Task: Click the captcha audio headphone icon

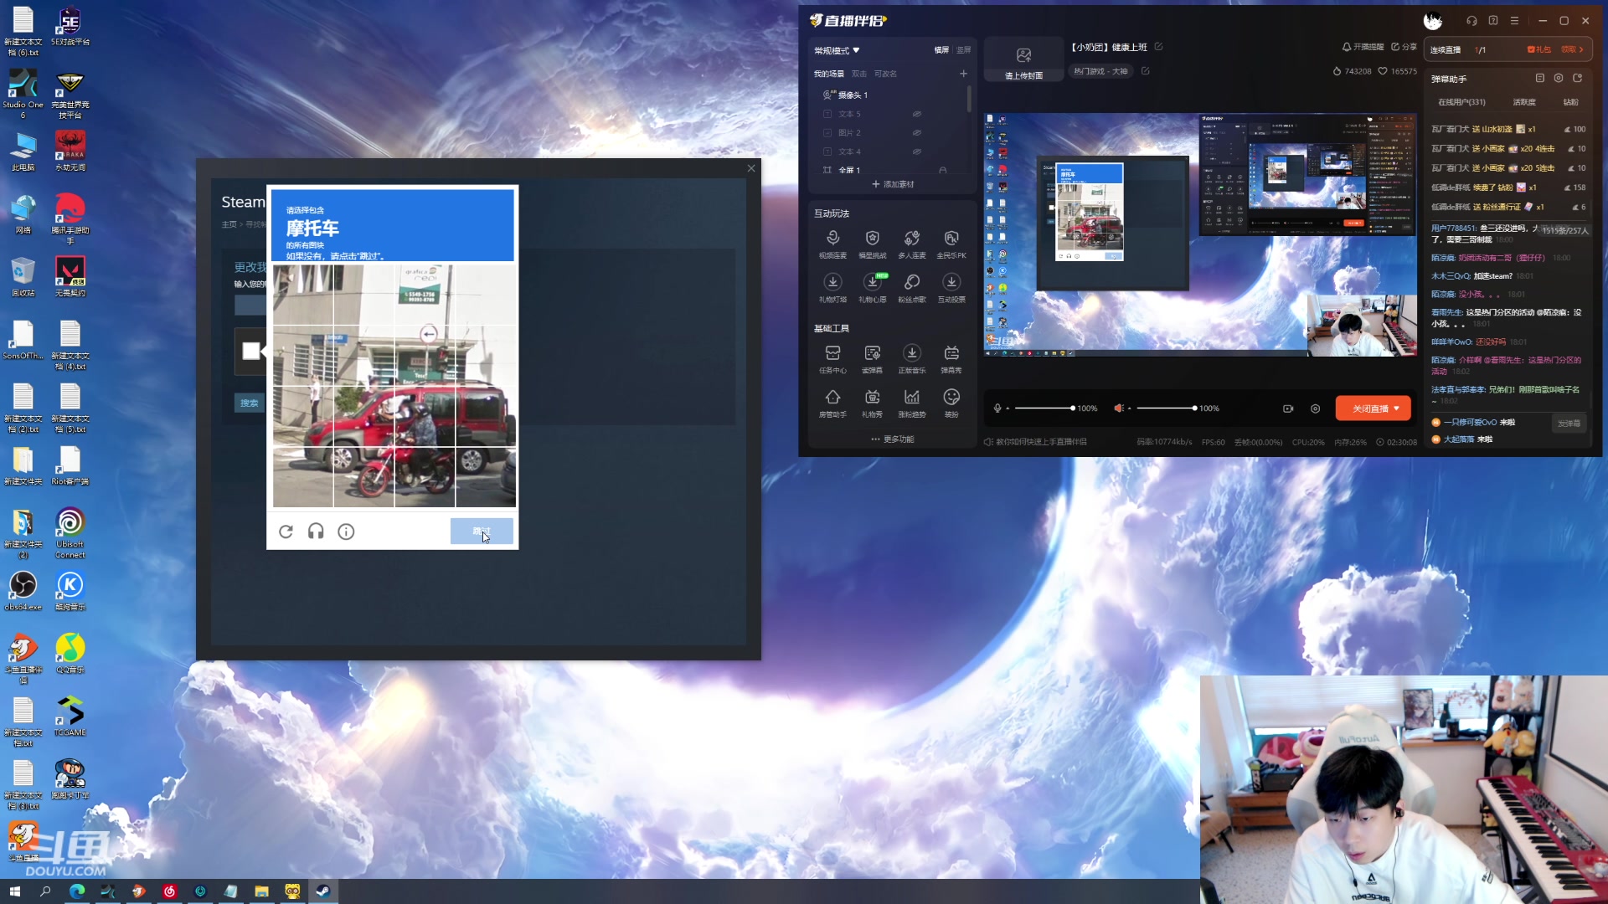Action: coord(316,532)
